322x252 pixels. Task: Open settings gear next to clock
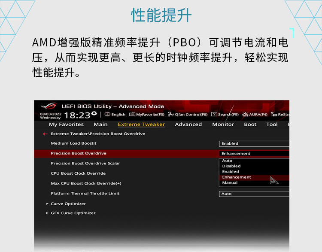[x=94, y=113]
